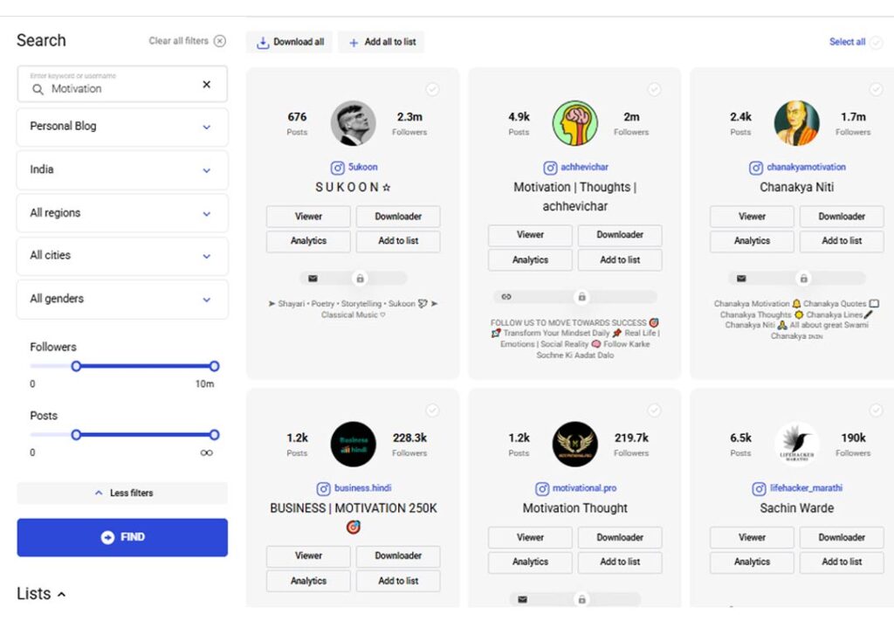Click the Instagram icon beside achhevichar
The height and width of the screenshot is (628, 894).
tap(550, 168)
